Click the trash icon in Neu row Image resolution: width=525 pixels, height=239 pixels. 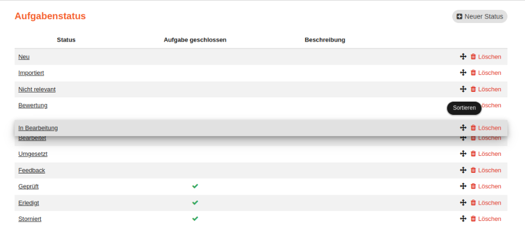(474, 56)
